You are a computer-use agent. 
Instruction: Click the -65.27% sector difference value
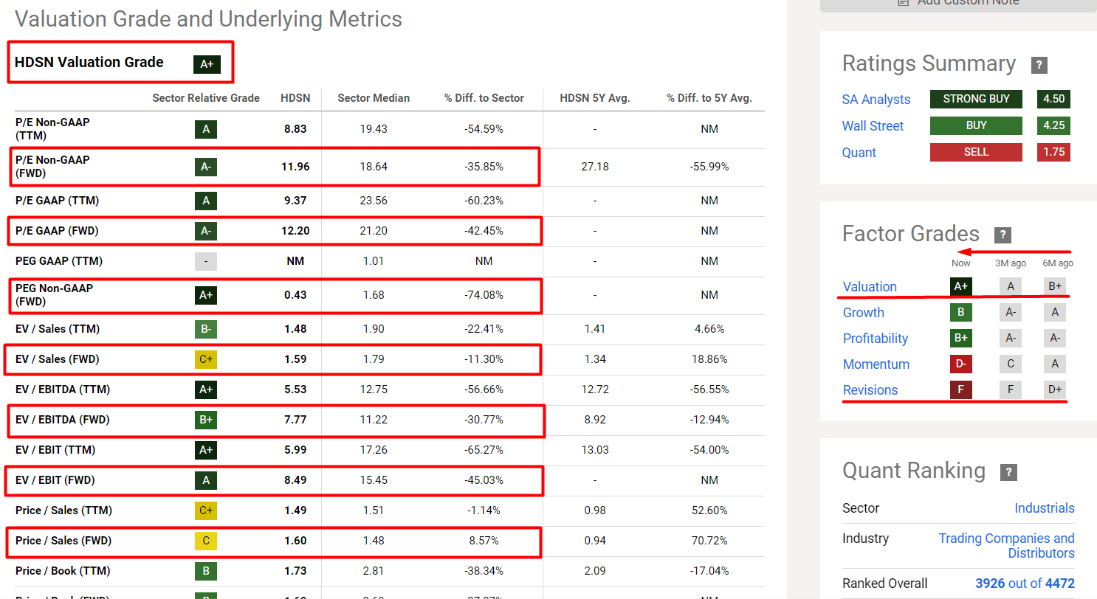[484, 450]
